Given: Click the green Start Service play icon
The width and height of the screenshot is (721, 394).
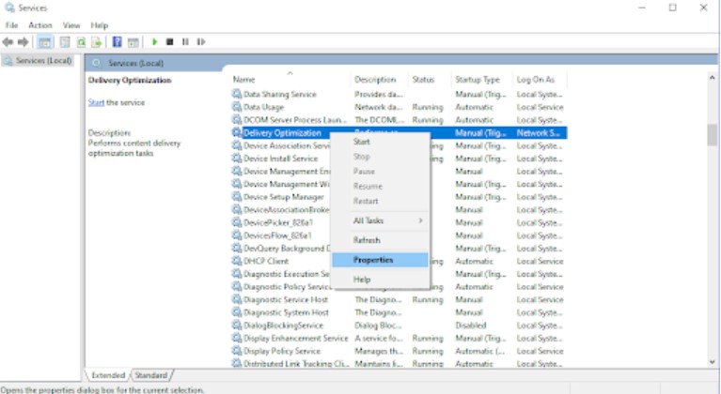Looking at the screenshot, I should point(154,41).
